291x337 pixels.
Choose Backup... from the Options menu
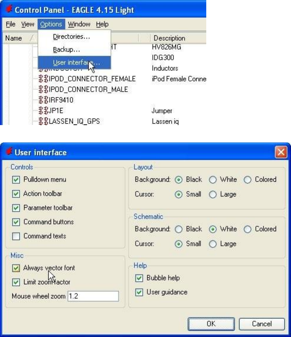pyautogui.click(x=74, y=50)
